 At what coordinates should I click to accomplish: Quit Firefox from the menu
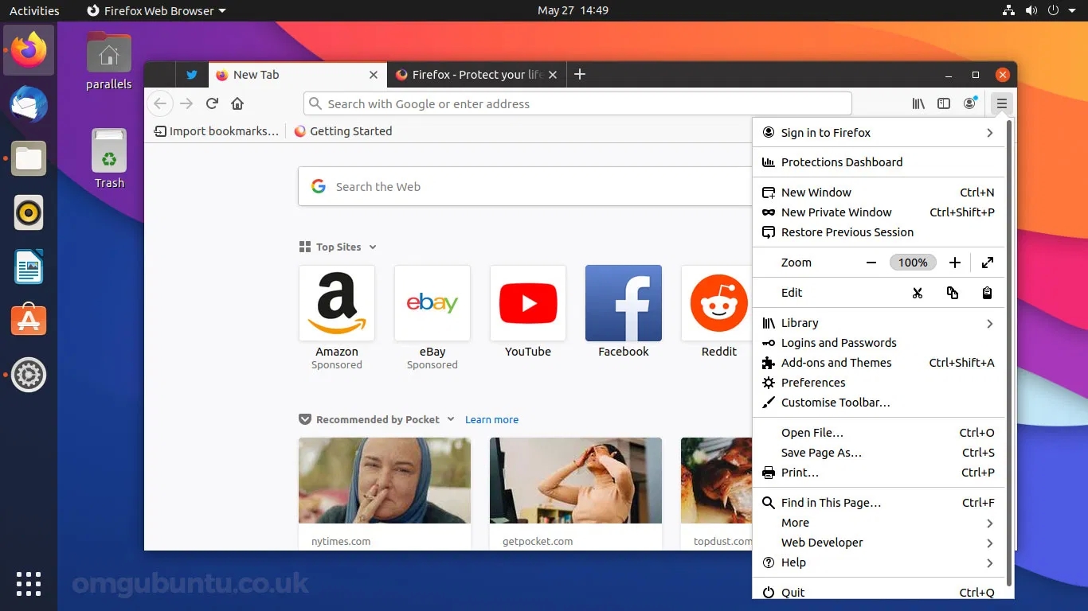[879, 592]
